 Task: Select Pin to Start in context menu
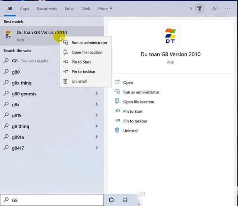click(85, 62)
